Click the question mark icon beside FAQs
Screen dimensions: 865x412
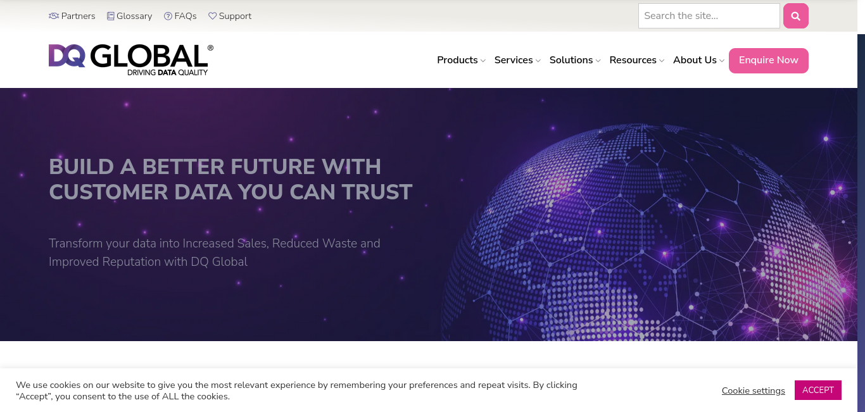tap(168, 16)
